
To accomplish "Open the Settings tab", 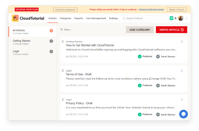I will pyautogui.click(x=113, y=18).
